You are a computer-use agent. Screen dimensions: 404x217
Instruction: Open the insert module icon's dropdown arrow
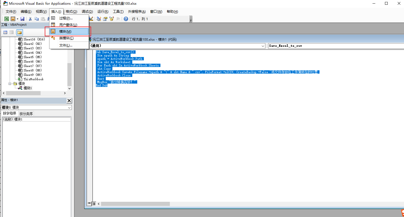click(x=17, y=19)
